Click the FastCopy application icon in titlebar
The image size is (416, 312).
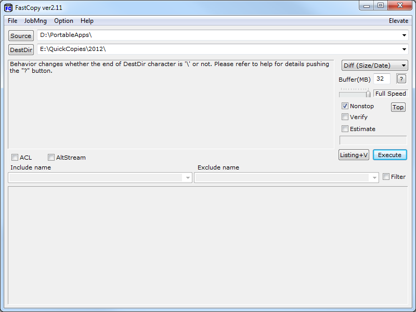point(7,6)
